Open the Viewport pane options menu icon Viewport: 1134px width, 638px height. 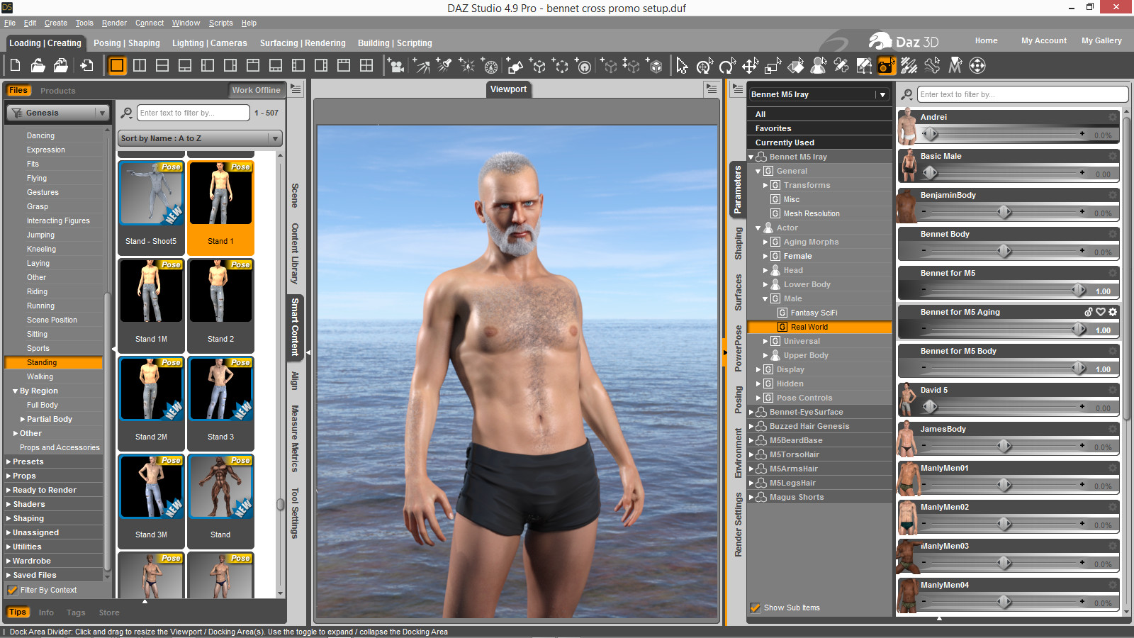click(712, 89)
